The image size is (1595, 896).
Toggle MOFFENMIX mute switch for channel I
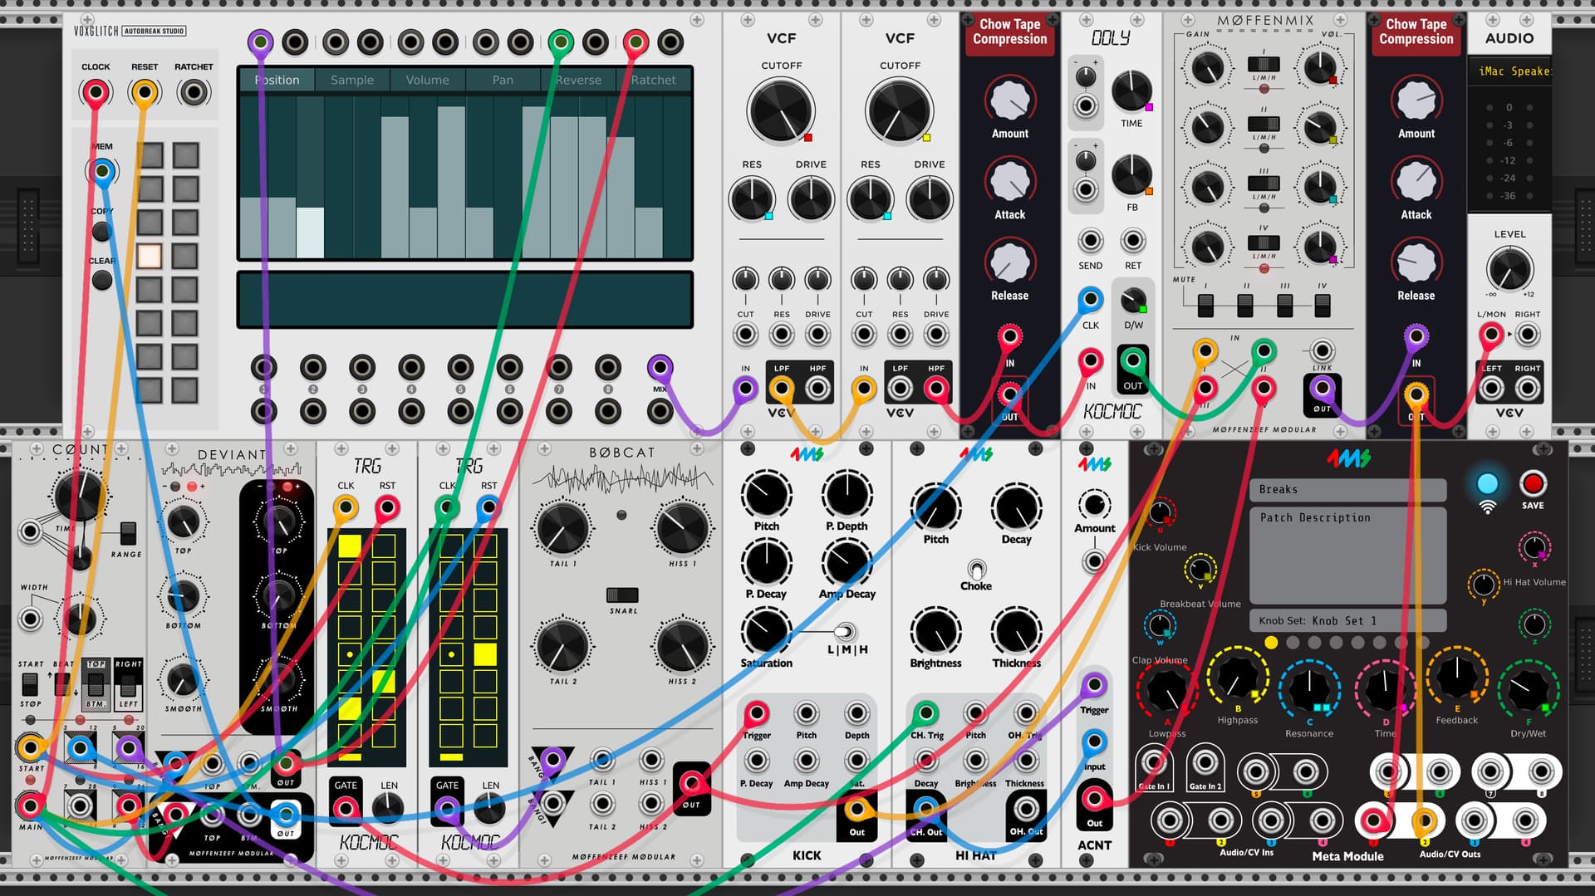point(1205,306)
